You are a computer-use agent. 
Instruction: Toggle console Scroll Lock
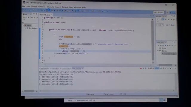151,68
